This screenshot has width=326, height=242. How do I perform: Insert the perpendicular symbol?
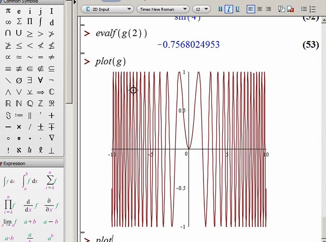[52, 151]
